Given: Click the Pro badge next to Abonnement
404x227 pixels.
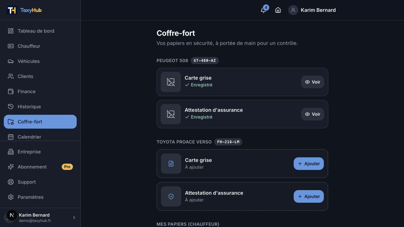Looking at the screenshot, I should (x=67, y=167).
